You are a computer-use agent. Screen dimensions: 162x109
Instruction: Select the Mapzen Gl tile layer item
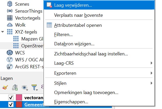(32, 39)
